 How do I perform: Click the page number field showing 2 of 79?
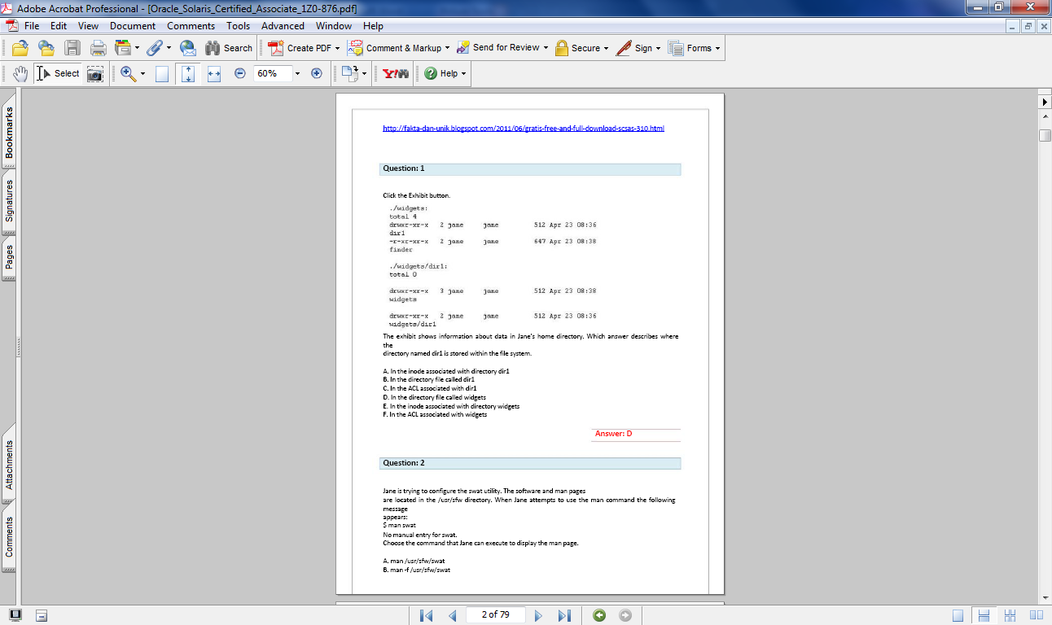coord(496,615)
